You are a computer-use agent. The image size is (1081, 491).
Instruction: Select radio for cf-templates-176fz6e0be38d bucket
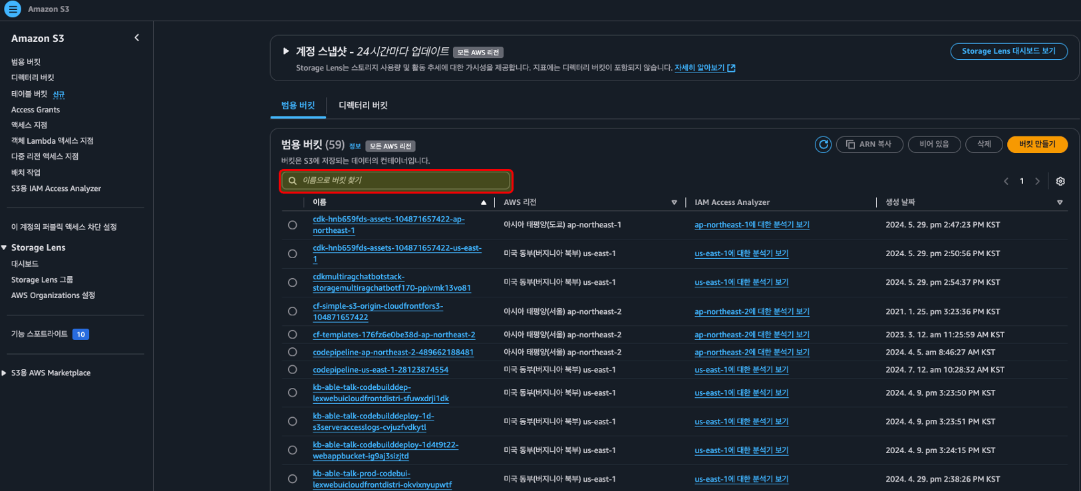click(x=292, y=335)
